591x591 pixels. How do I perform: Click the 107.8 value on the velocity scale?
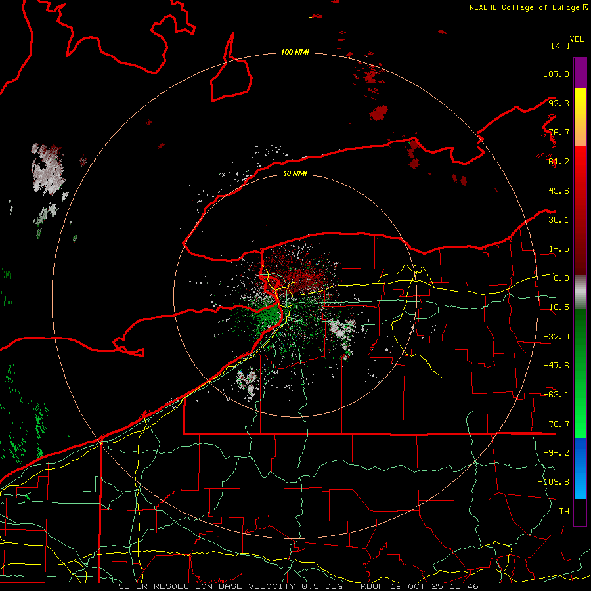[x=556, y=74]
